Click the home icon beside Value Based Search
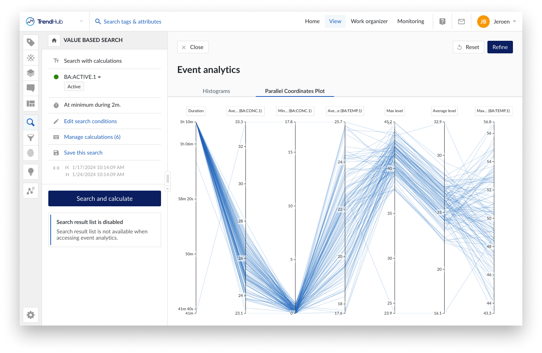 54,40
